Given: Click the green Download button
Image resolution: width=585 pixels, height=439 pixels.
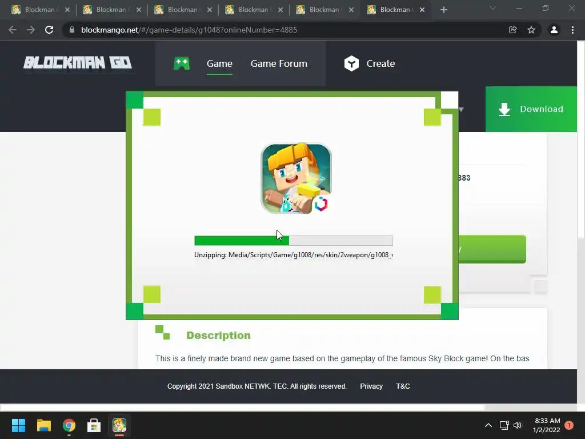Looking at the screenshot, I should coord(531,109).
